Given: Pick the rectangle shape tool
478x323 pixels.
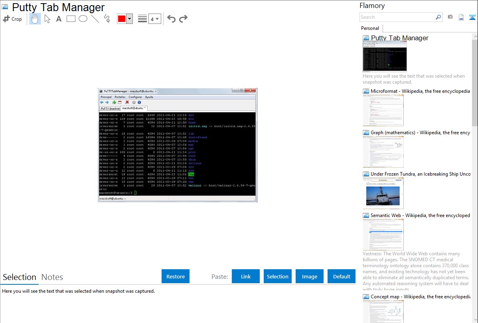Looking at the screenshot, I should [x=71, y=19].
